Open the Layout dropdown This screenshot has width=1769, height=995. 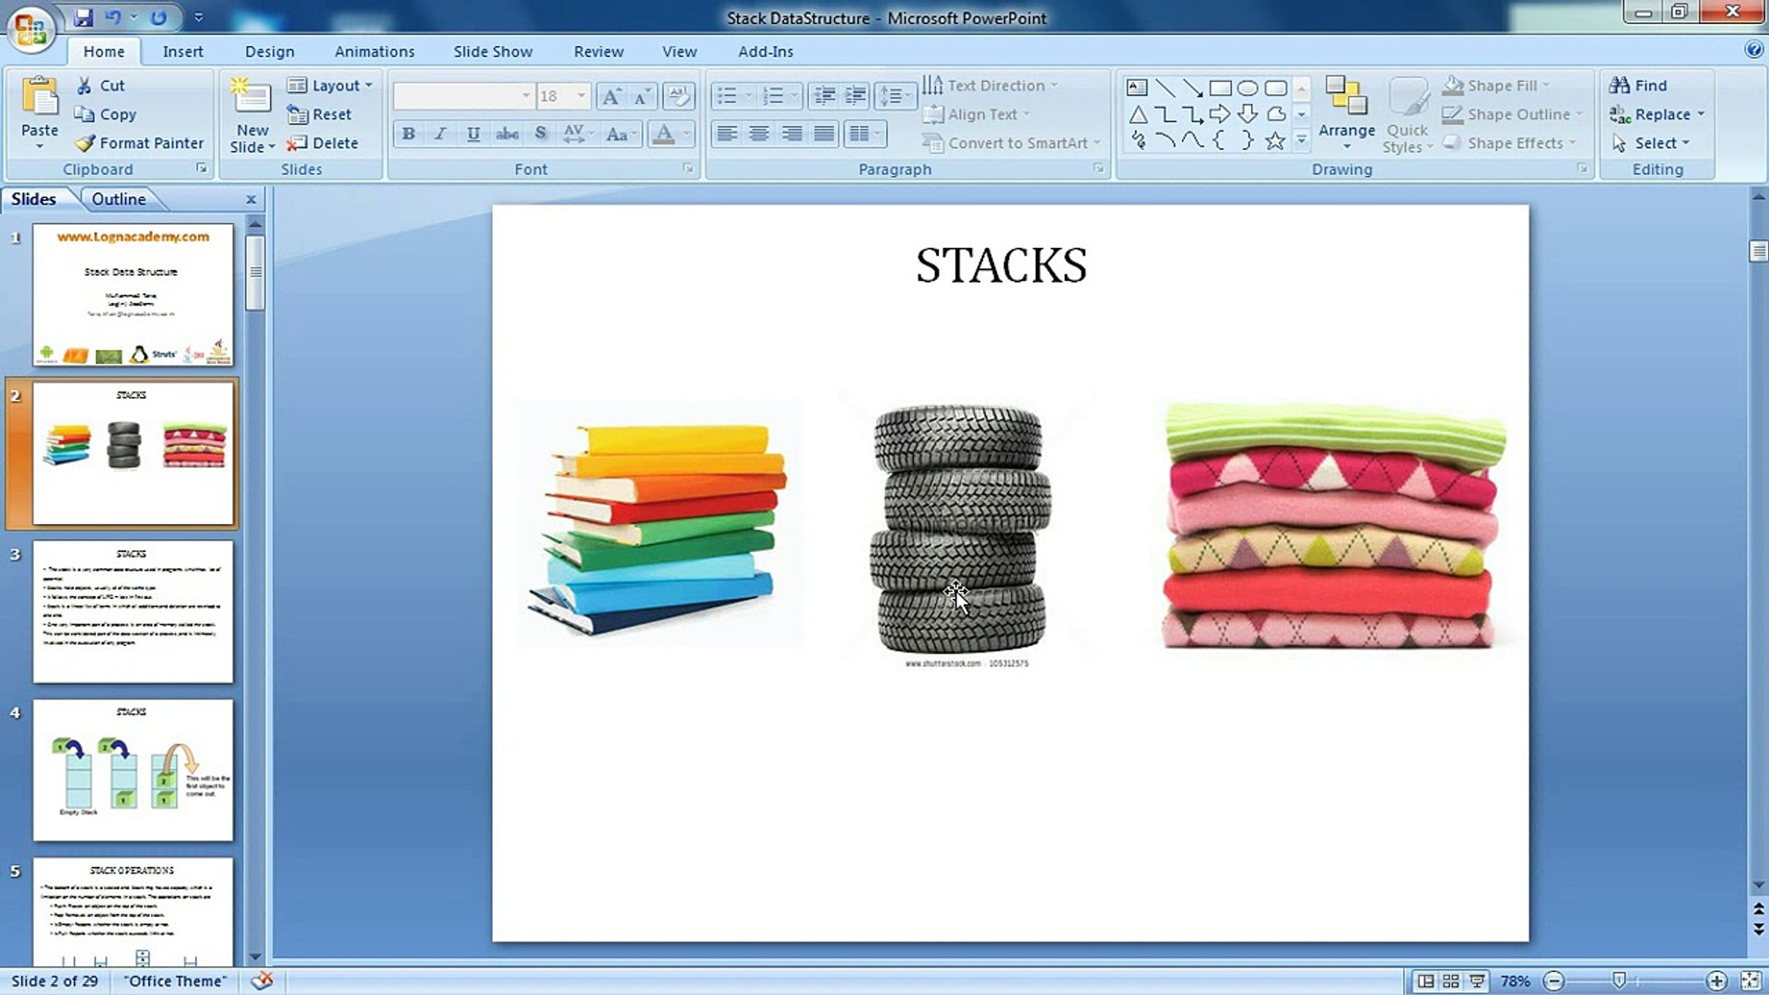(330, 85)
